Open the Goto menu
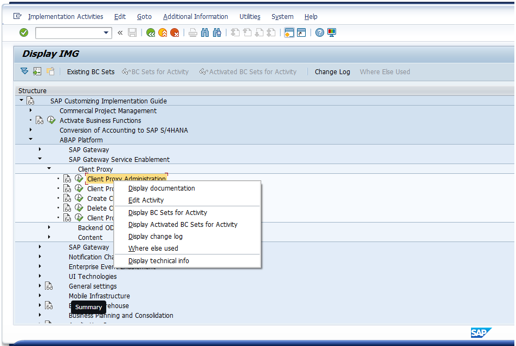516x346 pixels. point(144,16)
